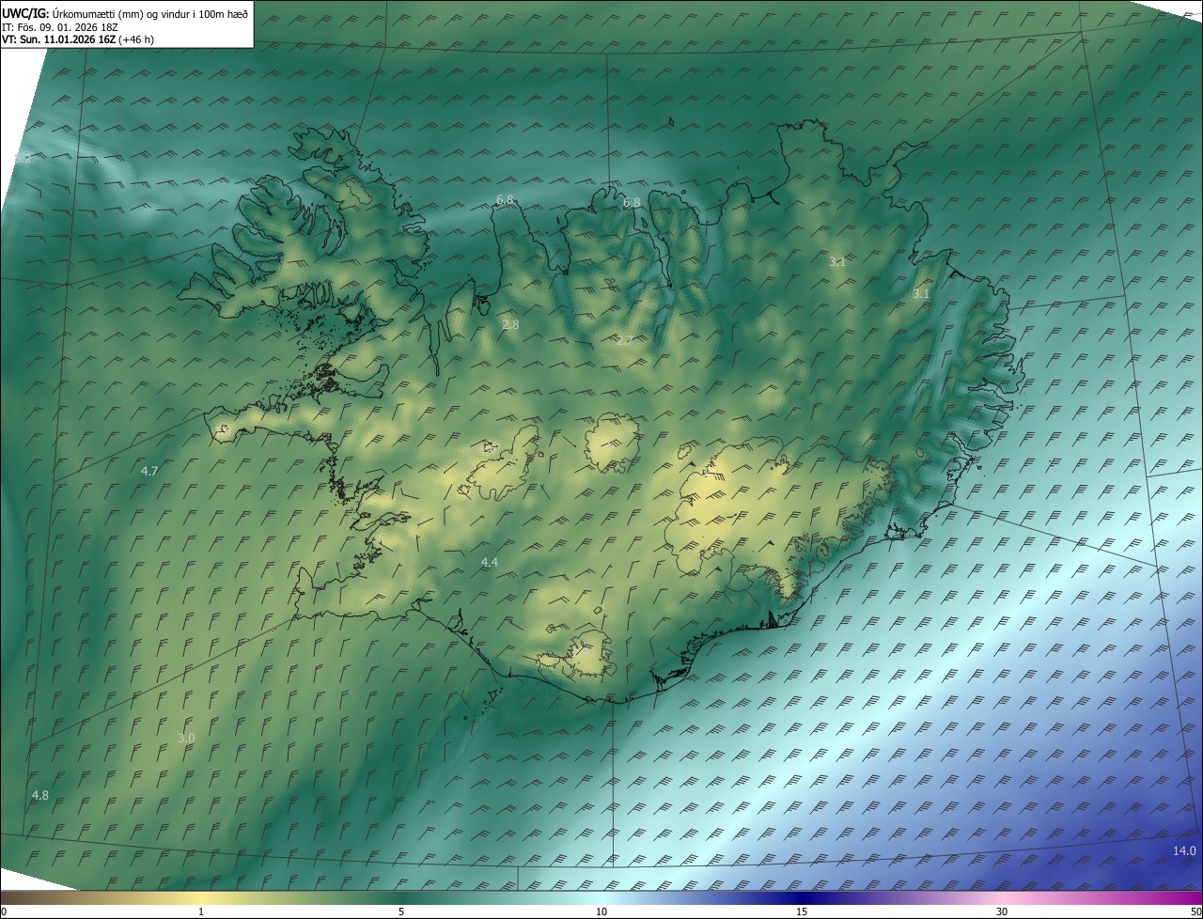The image size is (1203, 919).
Task: Click the '15' tick label on the color scale
Action: click(802, 912)
